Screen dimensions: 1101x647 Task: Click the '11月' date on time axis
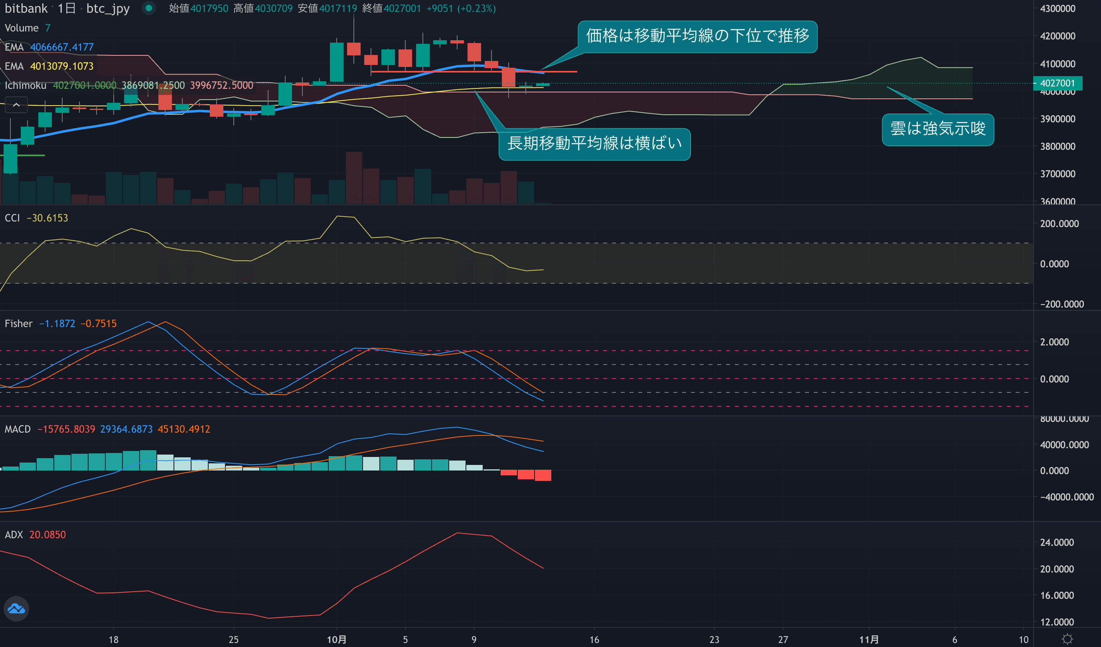coord(868,639)
